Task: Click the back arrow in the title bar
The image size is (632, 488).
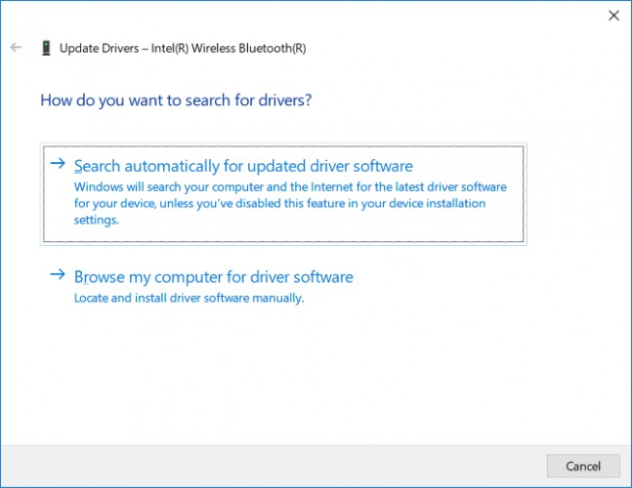Action: [x=16, y=47]
